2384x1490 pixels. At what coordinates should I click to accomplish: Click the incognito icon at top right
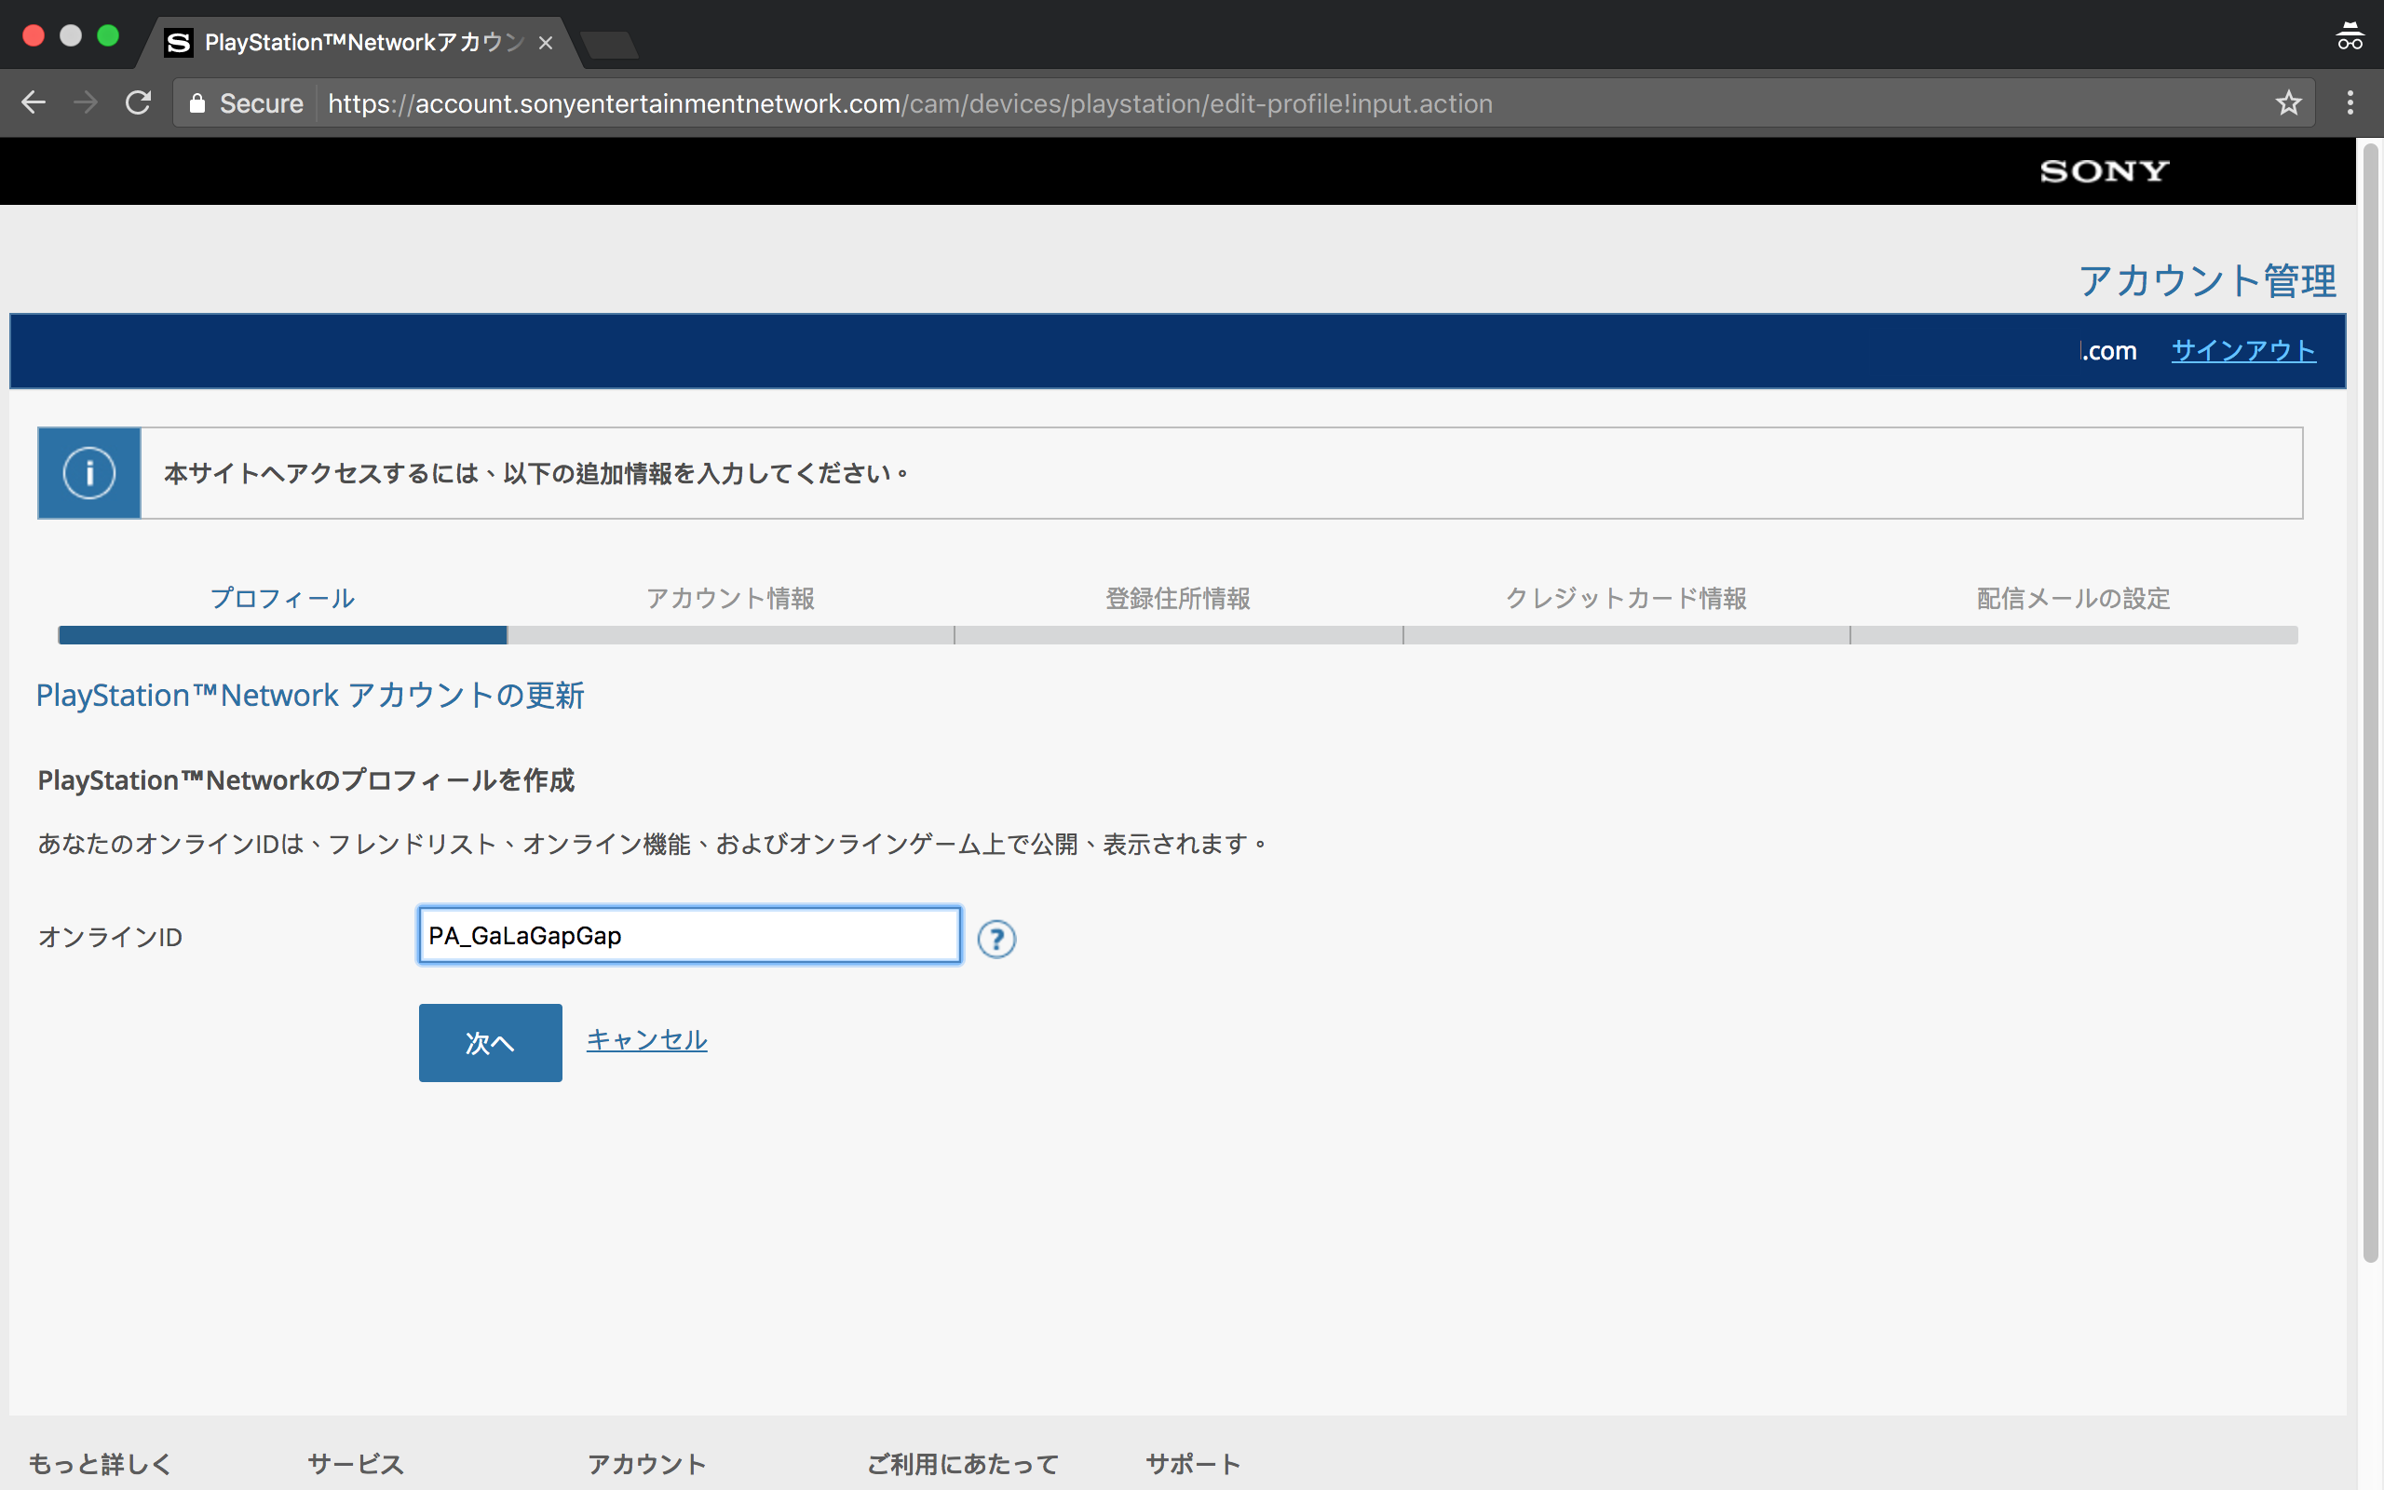[x=2349, y=37]
